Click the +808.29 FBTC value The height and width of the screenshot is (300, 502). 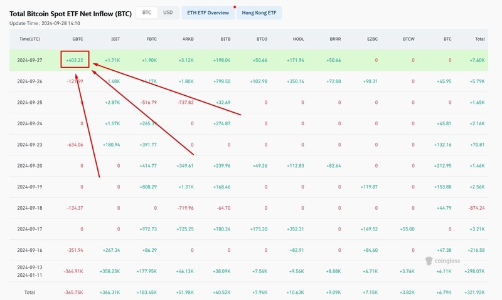148,187
